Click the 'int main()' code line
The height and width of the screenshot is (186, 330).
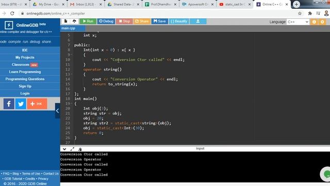[x=86, y=99]
